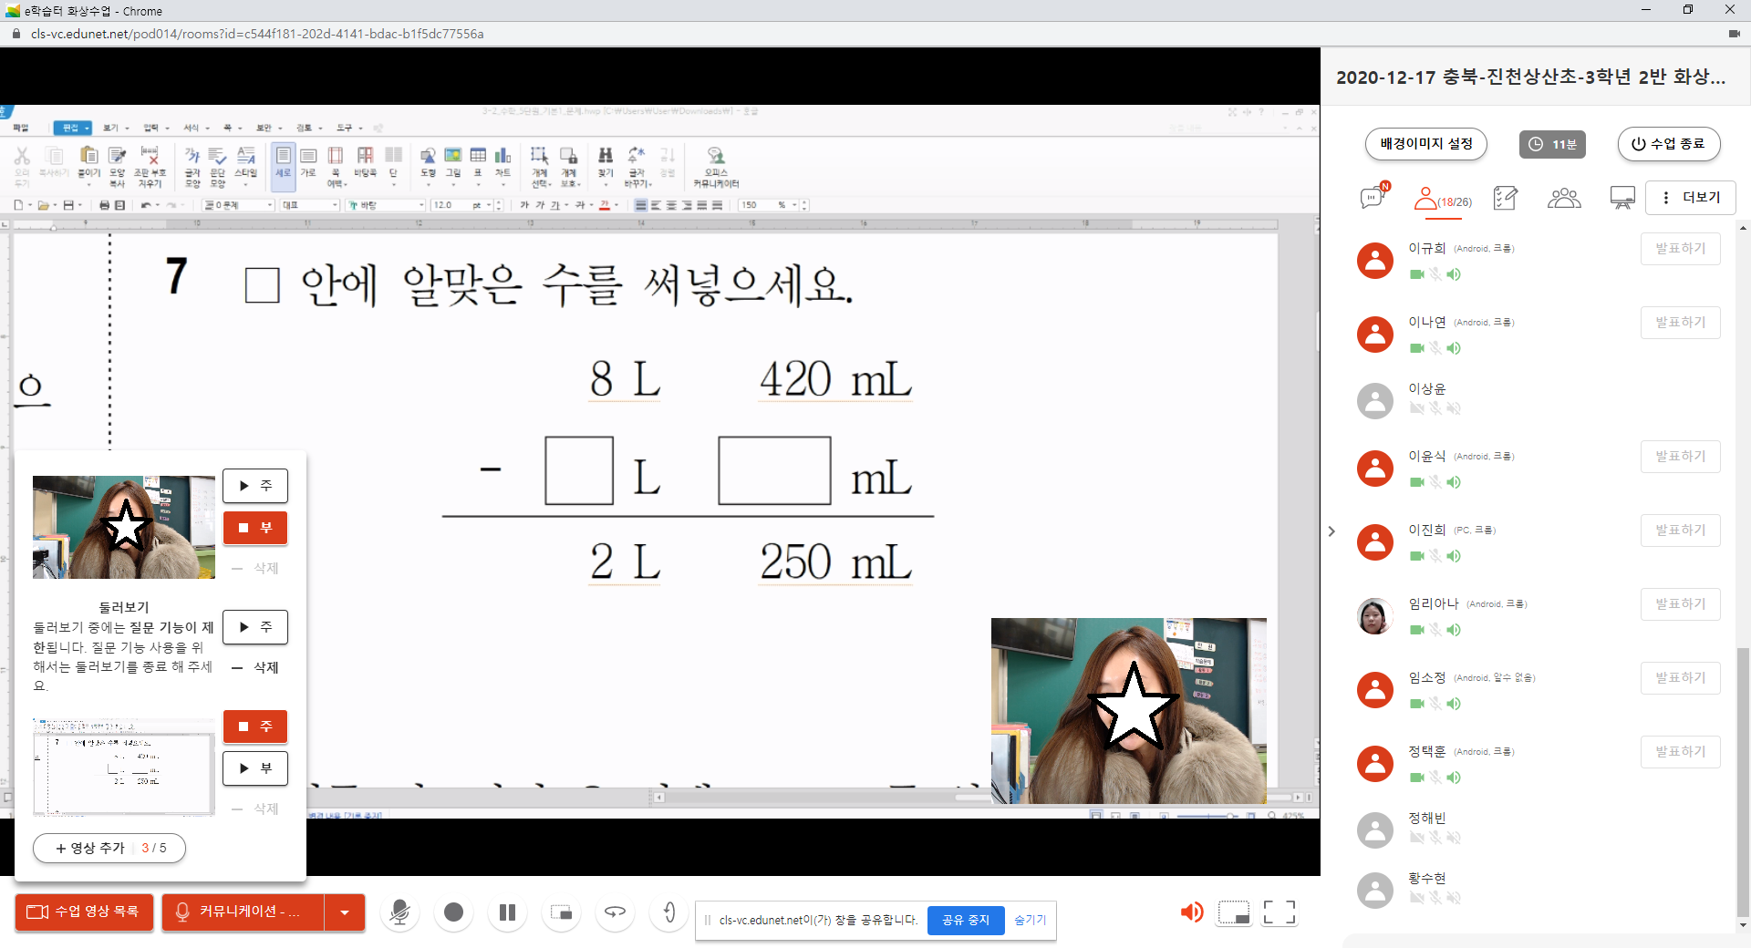1751x948 pixels.
Task: Open the font size 12.0 dropdown
Action: click(x=491, y=205)
